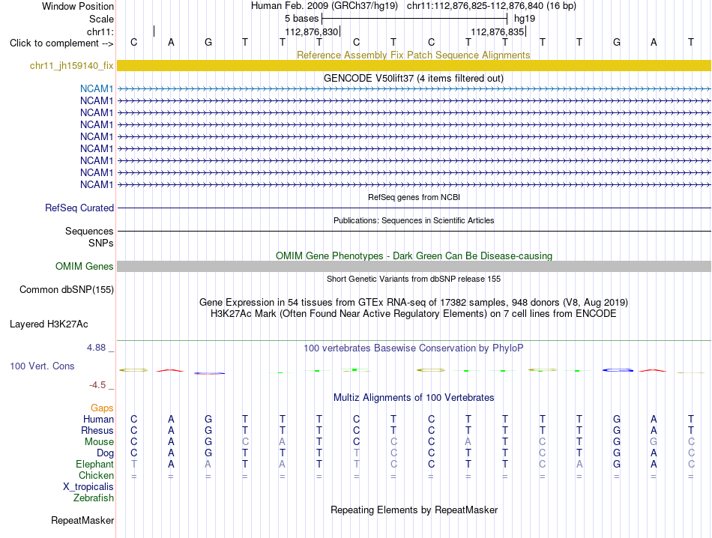
Task: Click the PhyloP Basewise Conservation title
Action: point(413,348)
